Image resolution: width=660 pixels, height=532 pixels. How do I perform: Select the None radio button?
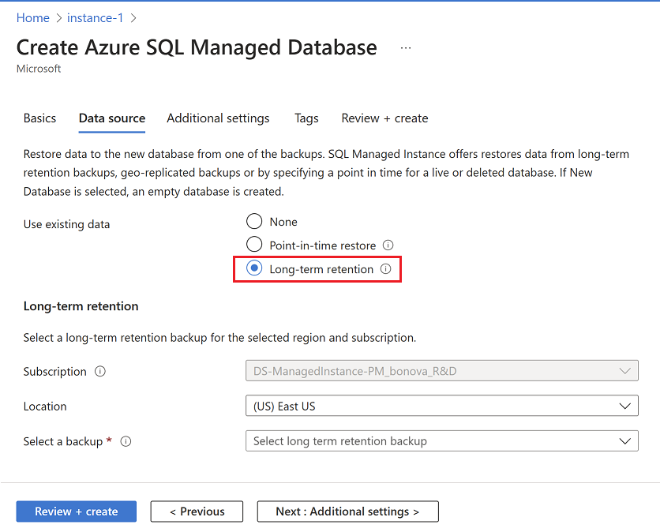[253, 221]
